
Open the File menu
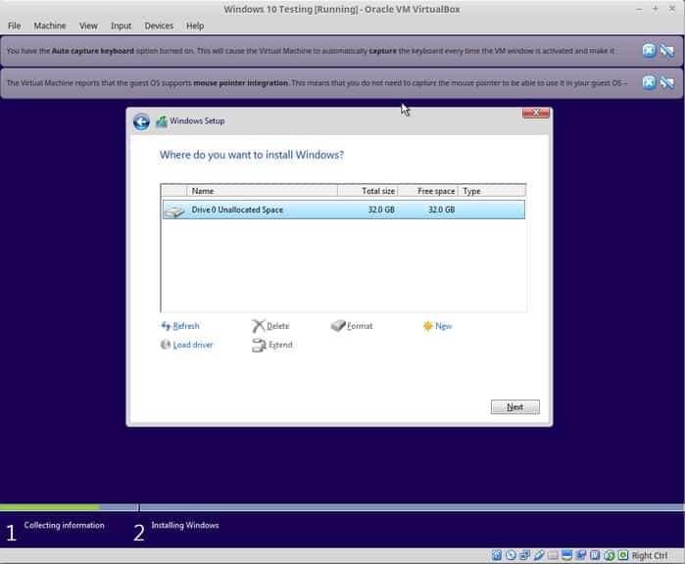(x=15, y=25)
